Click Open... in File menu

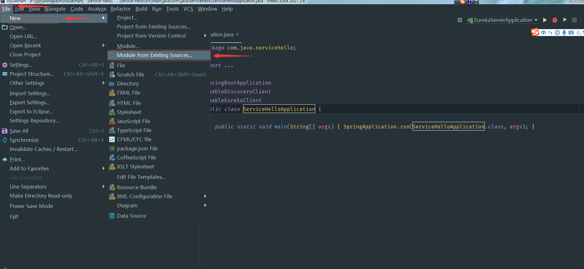coord(54,27)
